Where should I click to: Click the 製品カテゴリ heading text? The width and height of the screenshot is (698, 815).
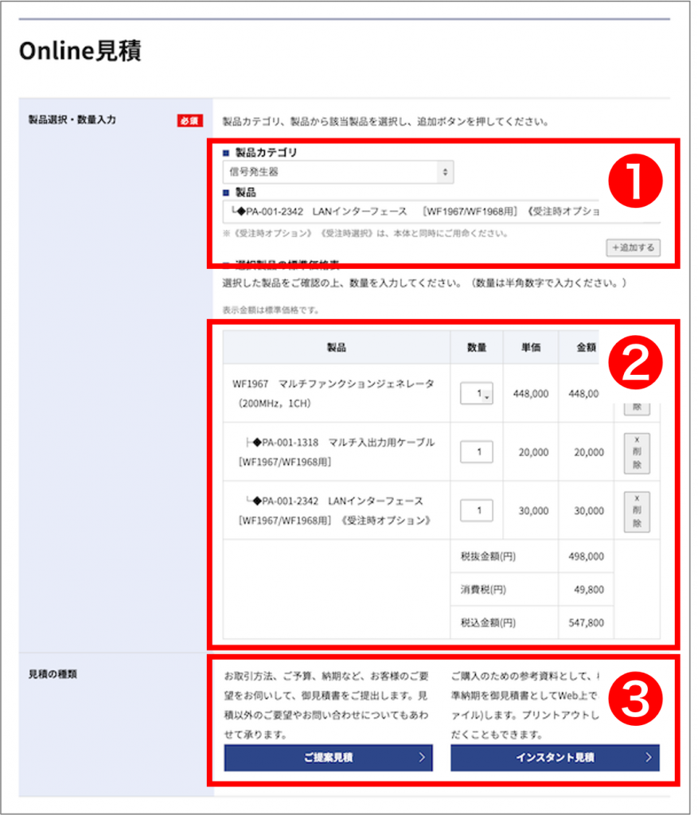[266, 152]
